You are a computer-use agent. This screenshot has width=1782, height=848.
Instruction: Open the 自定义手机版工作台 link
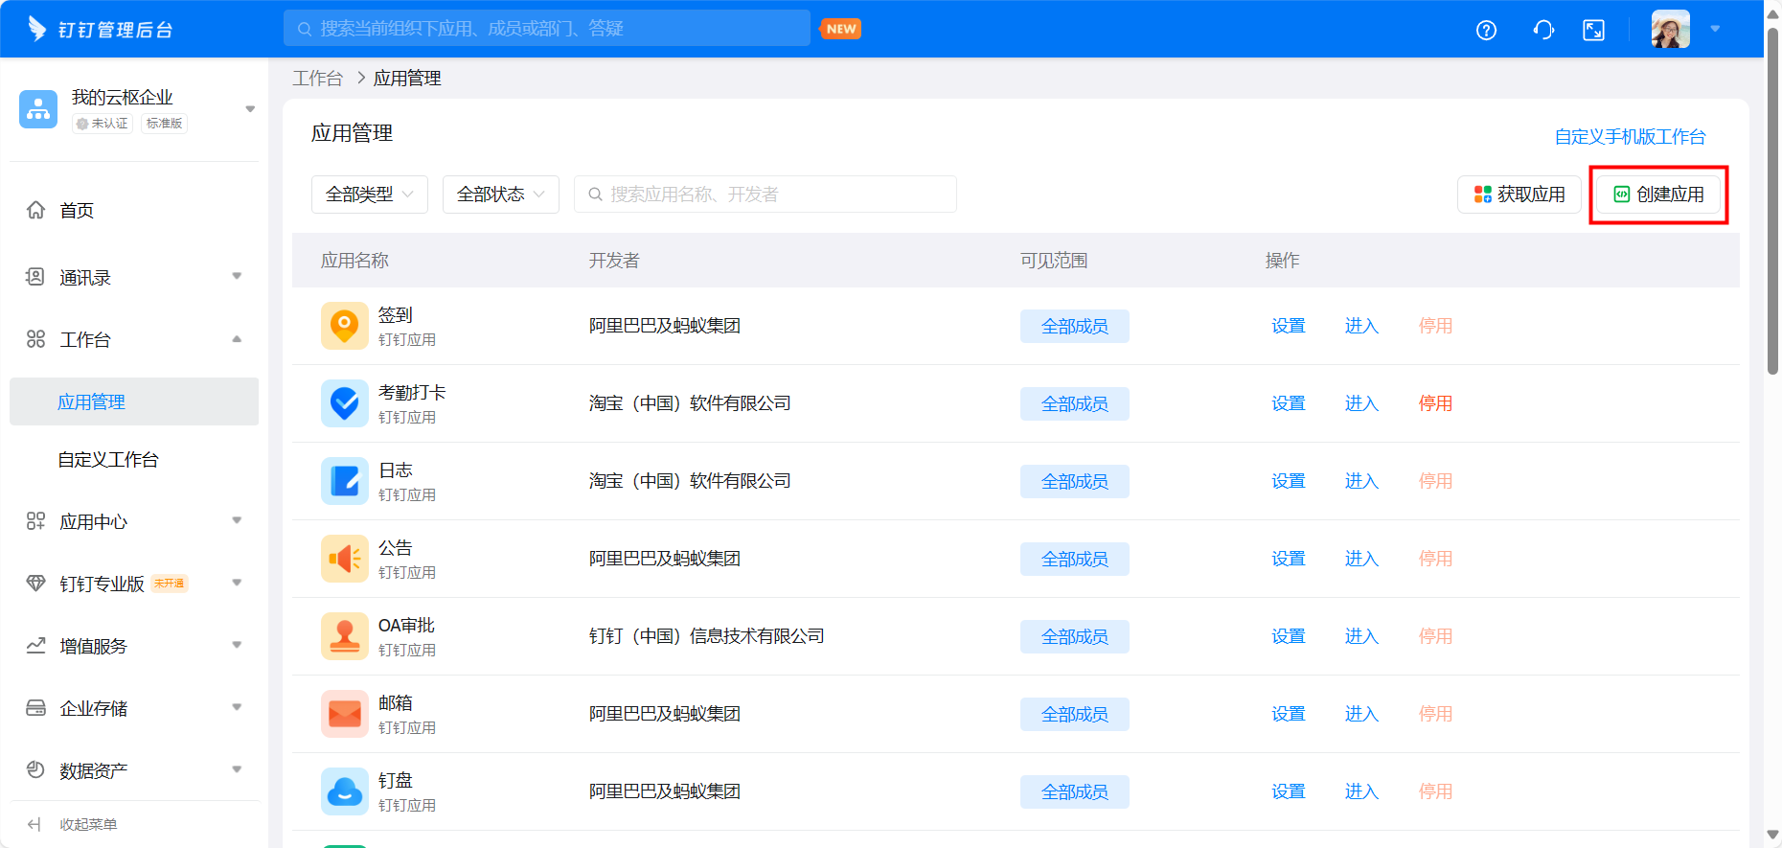click(x=1630, y=137)
